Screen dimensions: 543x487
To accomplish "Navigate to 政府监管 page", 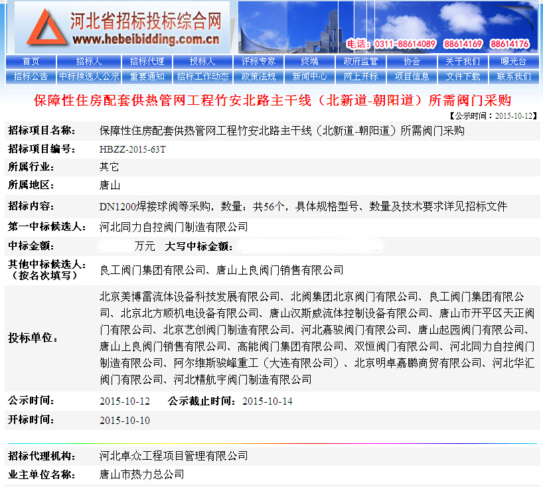I will [360, 61].
